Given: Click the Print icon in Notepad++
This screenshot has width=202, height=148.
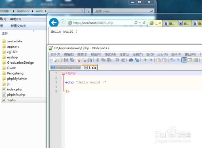Looking at the screenshot, I should tap(90, 60).
